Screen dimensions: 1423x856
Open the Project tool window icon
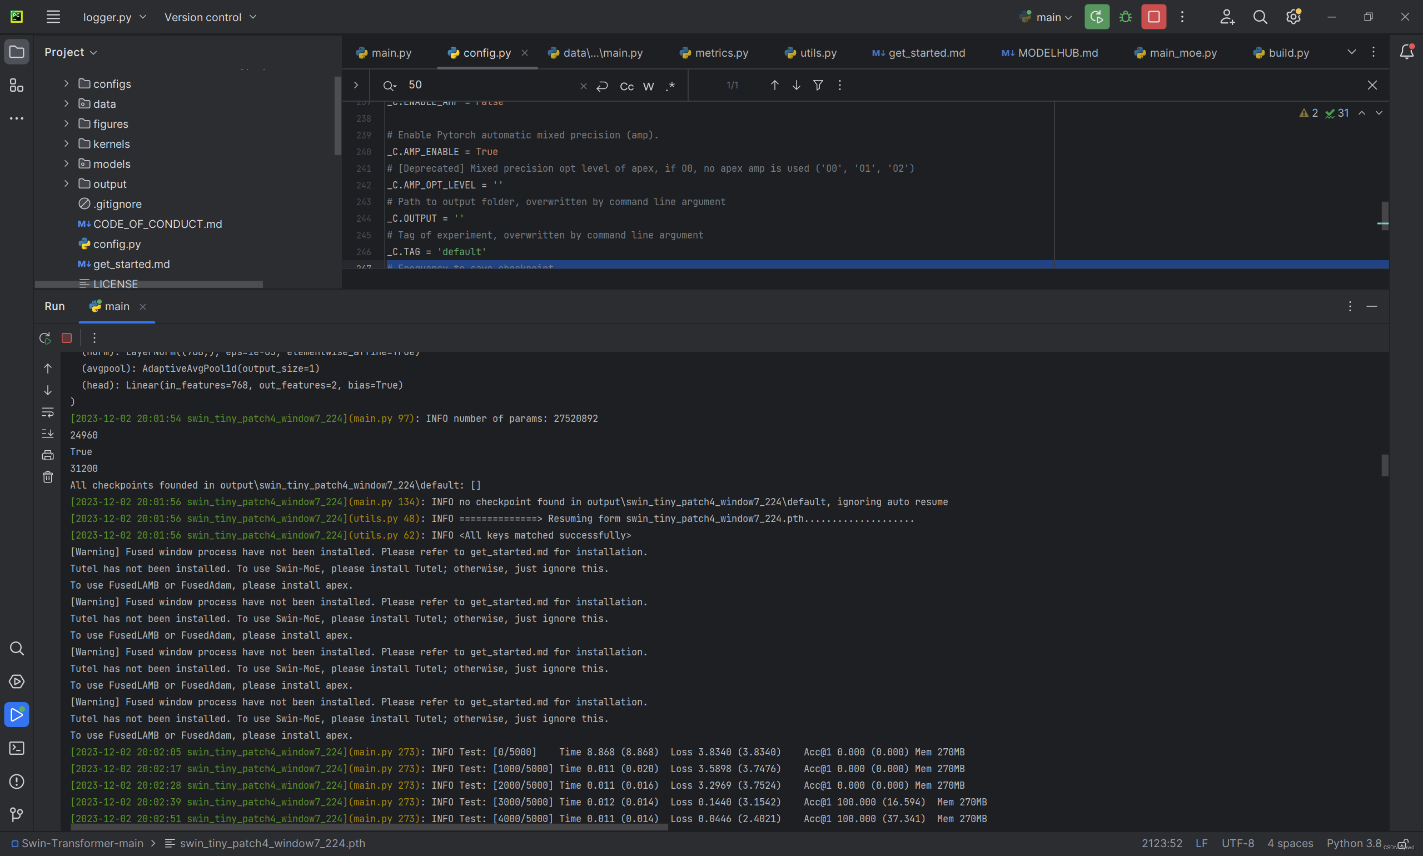tap(17, 52)
